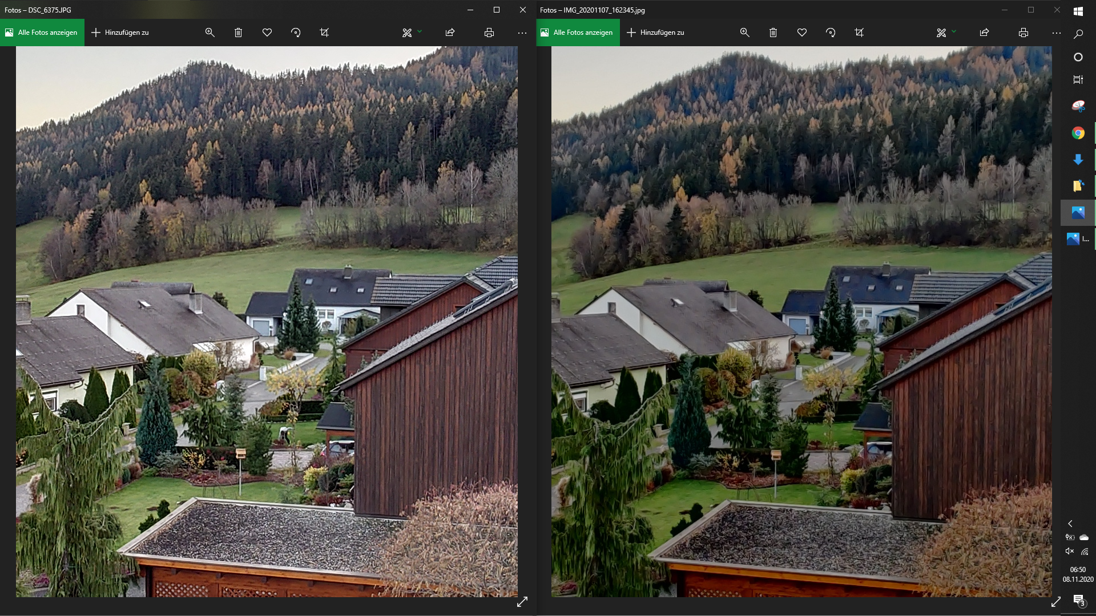This screenshot has height=616, width=1096.
Task: Rotate the IMG_20201107 photo
Action: pos(831,33)
